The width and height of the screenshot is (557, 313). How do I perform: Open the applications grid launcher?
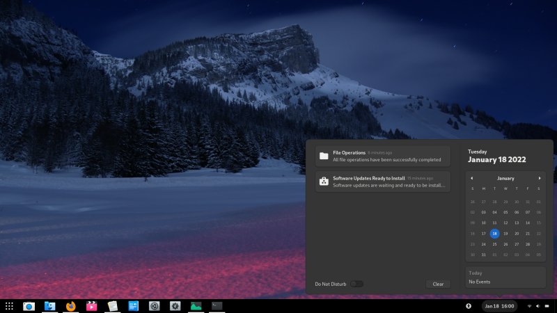[9, 306]
